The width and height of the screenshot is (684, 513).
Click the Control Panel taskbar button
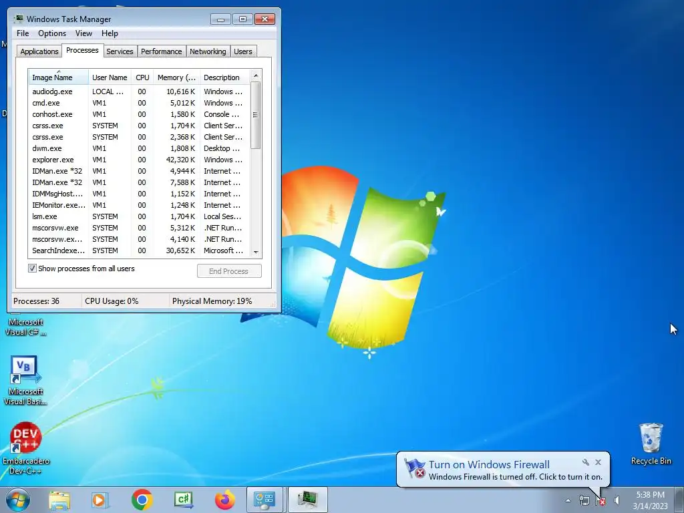pyautogui.click(x=265, y=500)
